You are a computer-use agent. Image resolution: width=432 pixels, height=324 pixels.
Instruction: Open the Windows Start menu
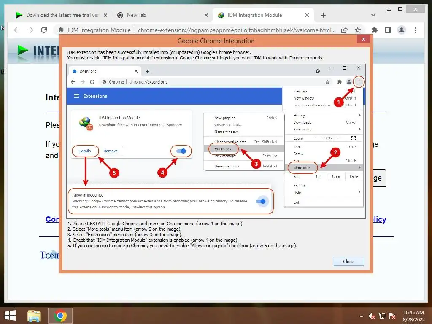[10, 316]
